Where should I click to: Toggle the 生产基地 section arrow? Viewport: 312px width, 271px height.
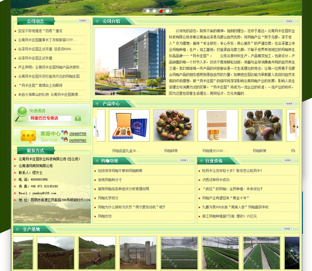(x=17, y=229)
